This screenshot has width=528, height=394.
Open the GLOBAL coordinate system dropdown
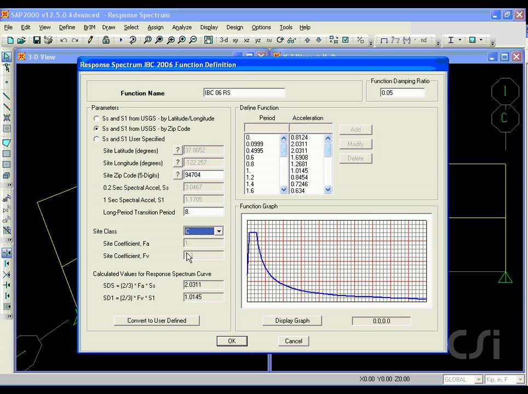(479, 380)
